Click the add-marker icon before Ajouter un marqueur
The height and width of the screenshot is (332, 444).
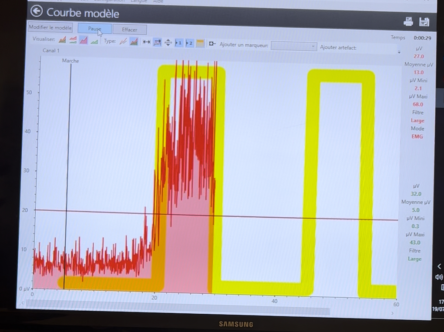pos(212,44)
